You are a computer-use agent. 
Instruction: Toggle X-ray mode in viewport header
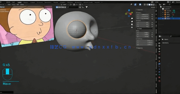point(145,5)
